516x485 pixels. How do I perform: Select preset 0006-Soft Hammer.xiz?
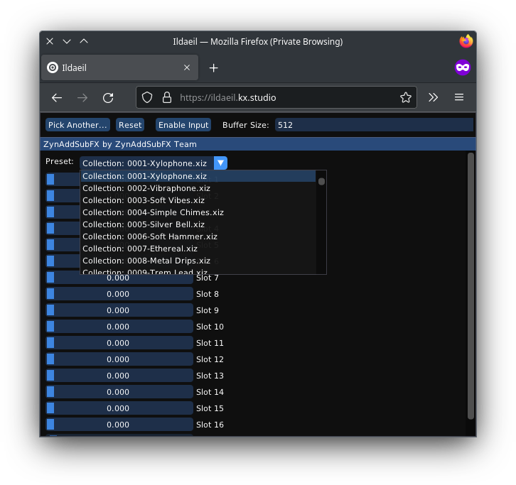[198, 236]
